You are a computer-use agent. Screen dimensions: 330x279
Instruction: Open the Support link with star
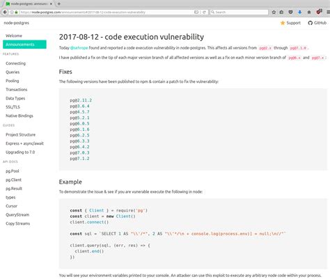(290, 23)
